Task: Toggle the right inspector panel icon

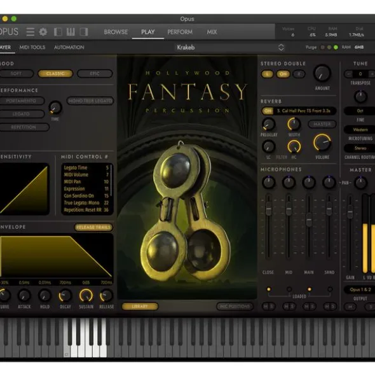Action: (x=84, y=32)
